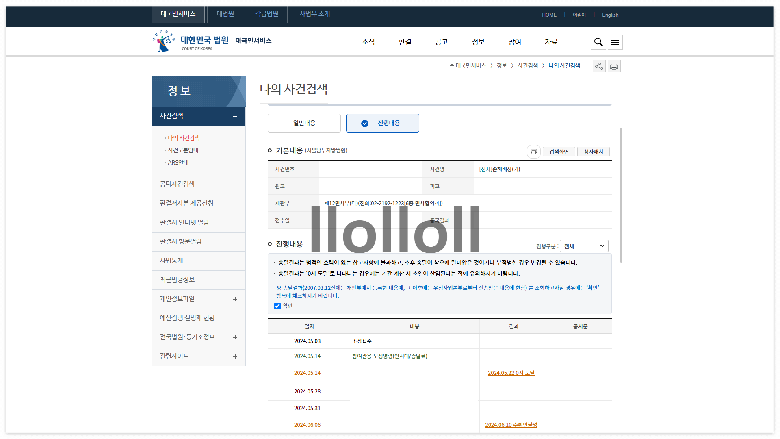The image size is (780, 439).
Task: Click the printer icon
Action: pos(614,66)
